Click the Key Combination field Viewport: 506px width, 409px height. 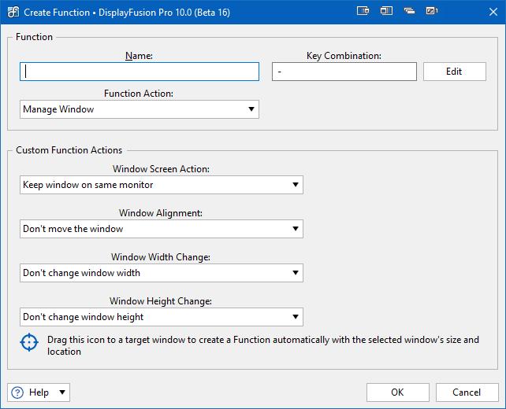[x=344, y=72]
